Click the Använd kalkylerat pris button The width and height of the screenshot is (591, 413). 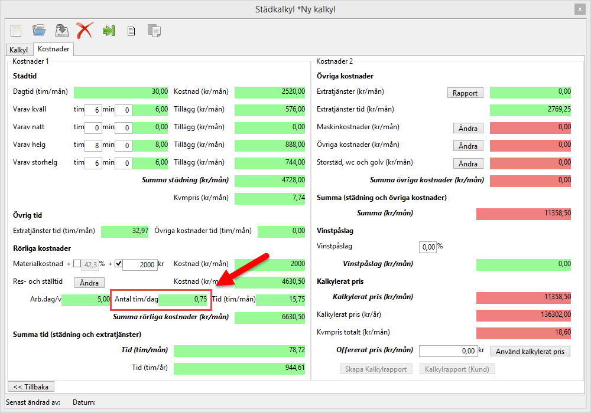(x=530, y=351)
